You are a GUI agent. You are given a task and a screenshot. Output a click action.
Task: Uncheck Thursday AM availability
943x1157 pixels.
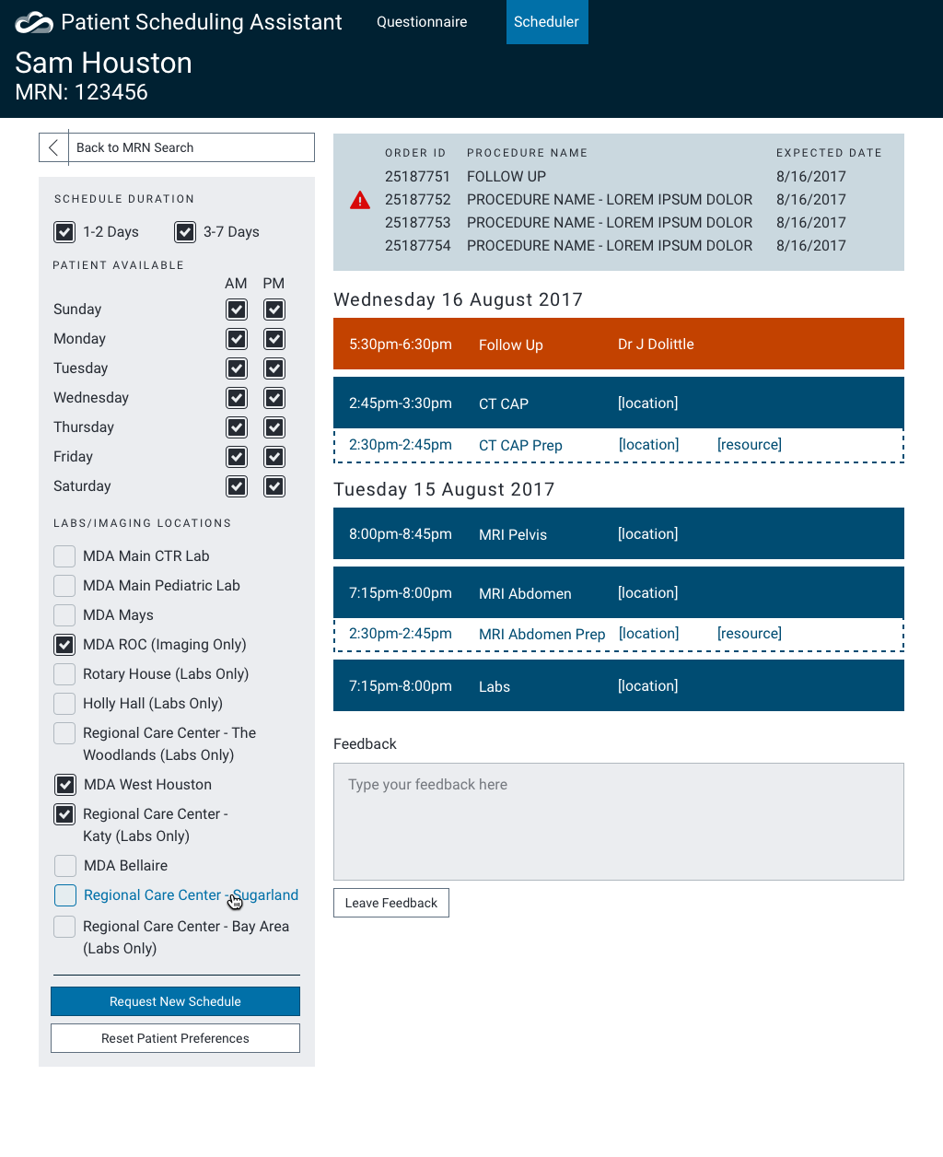click(x=237, y=427)
